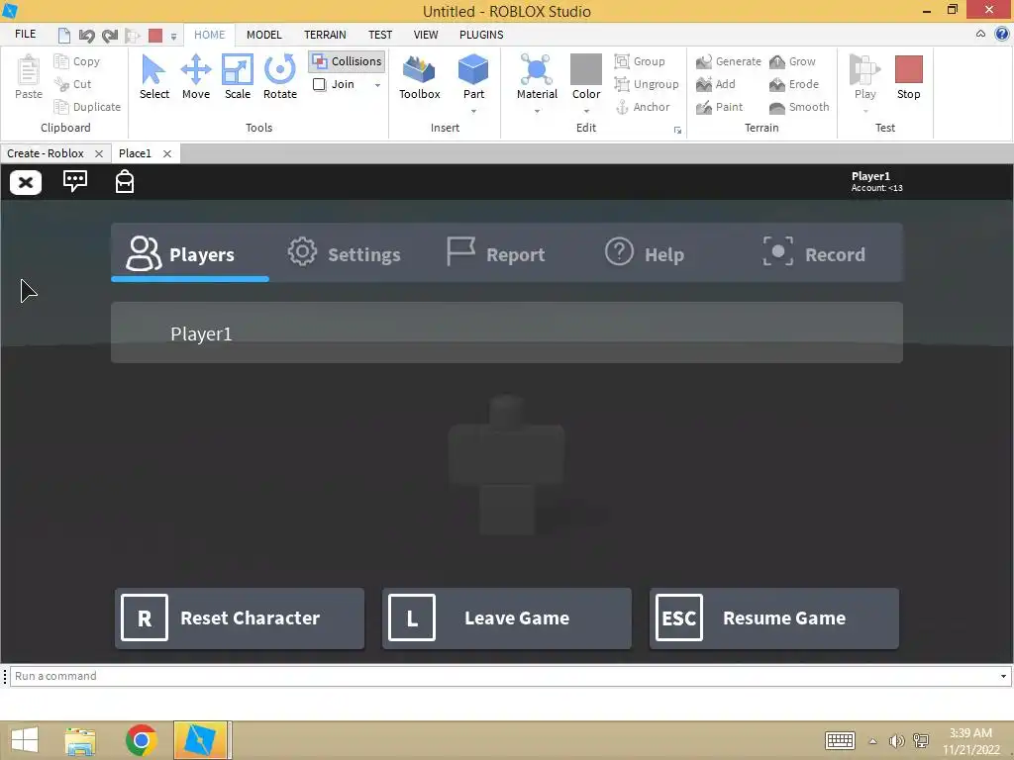Click the Paste clipboard icon

click(29, 70)
